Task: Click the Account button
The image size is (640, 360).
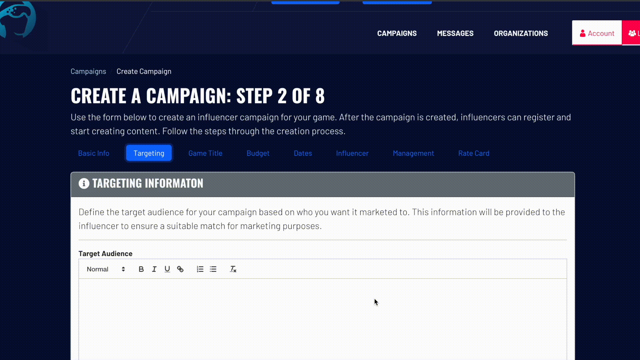Action: tap(597, 33)
